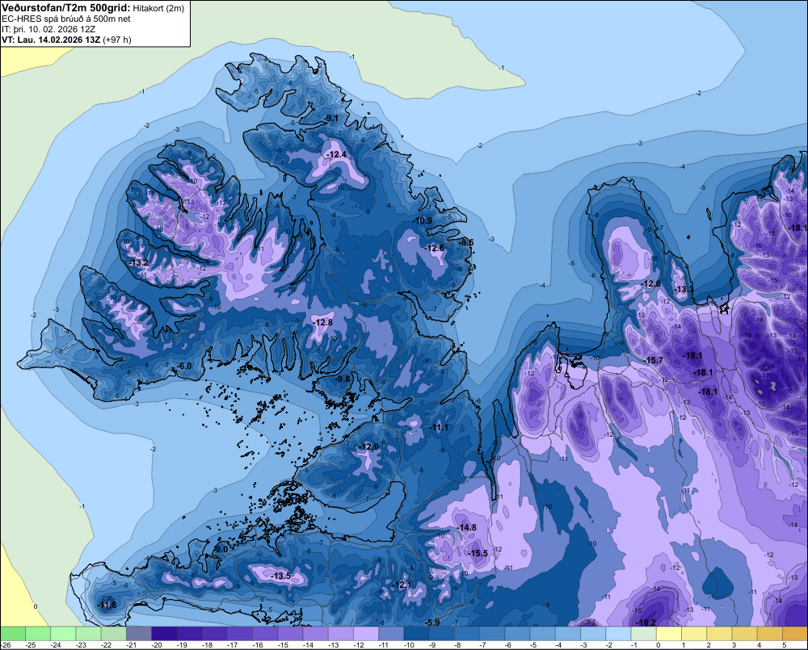This screenshot has height=650, width=808.
Task: Click the -12.8 temperature value on the map
Action: [x=322, y=322]
